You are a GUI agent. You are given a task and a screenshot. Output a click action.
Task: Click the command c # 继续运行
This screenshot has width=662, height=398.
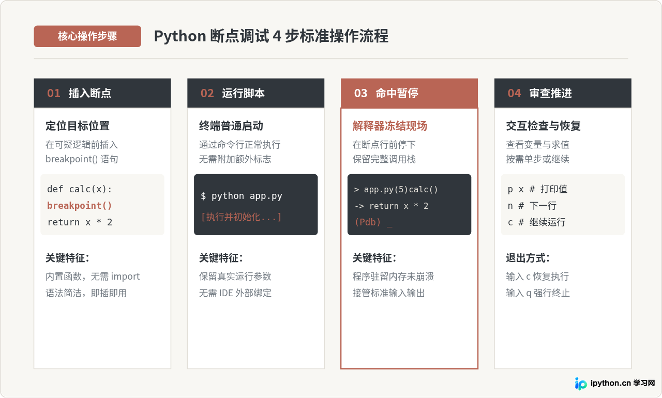pos(537,222)
